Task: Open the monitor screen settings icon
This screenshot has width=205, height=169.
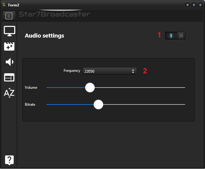Action: point(9,31)
